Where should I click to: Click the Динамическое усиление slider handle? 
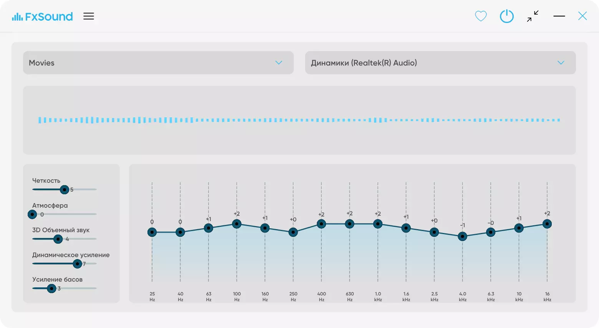(x=77, y=264)
